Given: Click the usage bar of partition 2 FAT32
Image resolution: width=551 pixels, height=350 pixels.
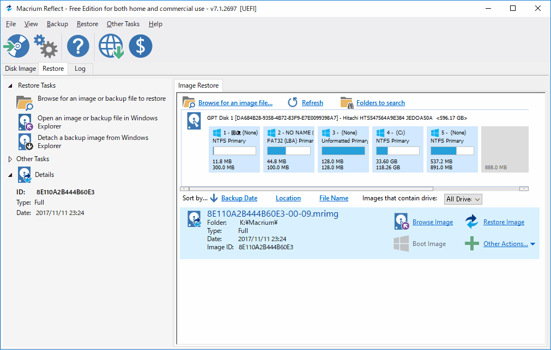Looking at the screenshot, I should click(289, 151).
